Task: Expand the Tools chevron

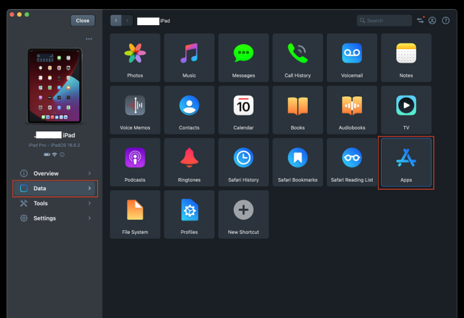Action: (89, 203)
